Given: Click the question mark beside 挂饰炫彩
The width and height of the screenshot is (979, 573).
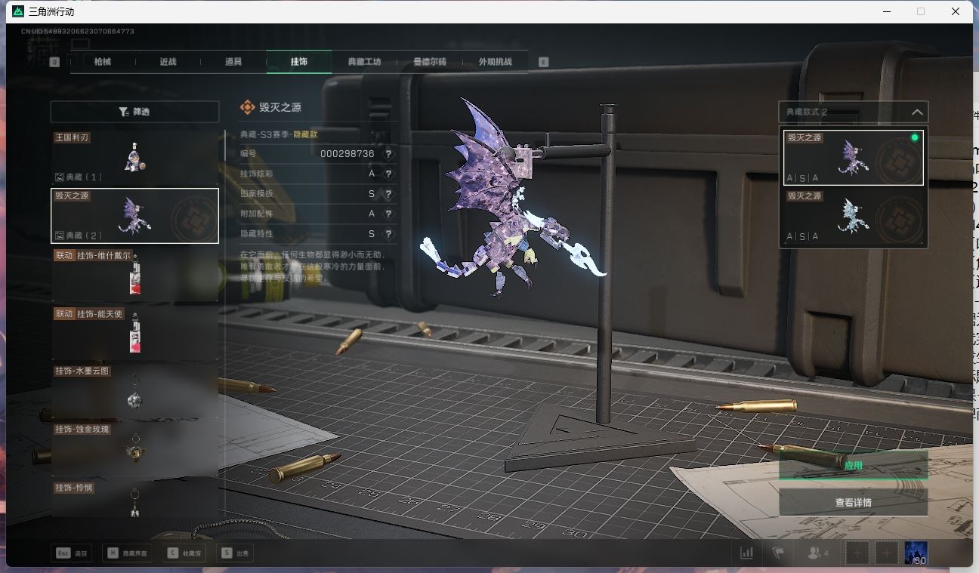Looking at the screenshot, I should (388, 174).
